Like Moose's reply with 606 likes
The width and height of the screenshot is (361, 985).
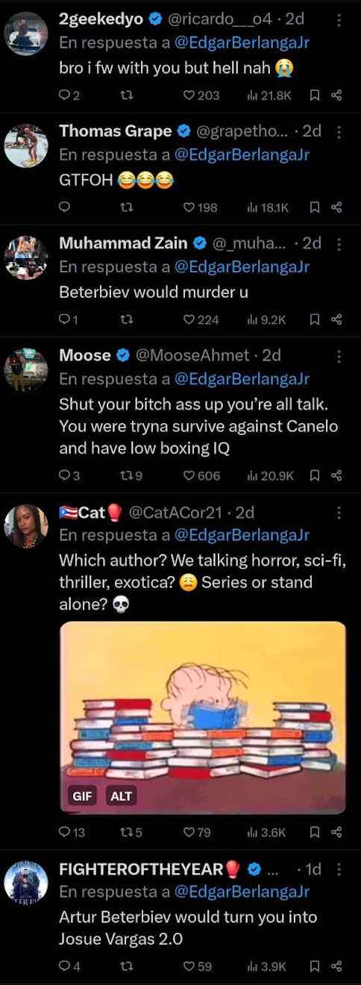click(201, 475)
